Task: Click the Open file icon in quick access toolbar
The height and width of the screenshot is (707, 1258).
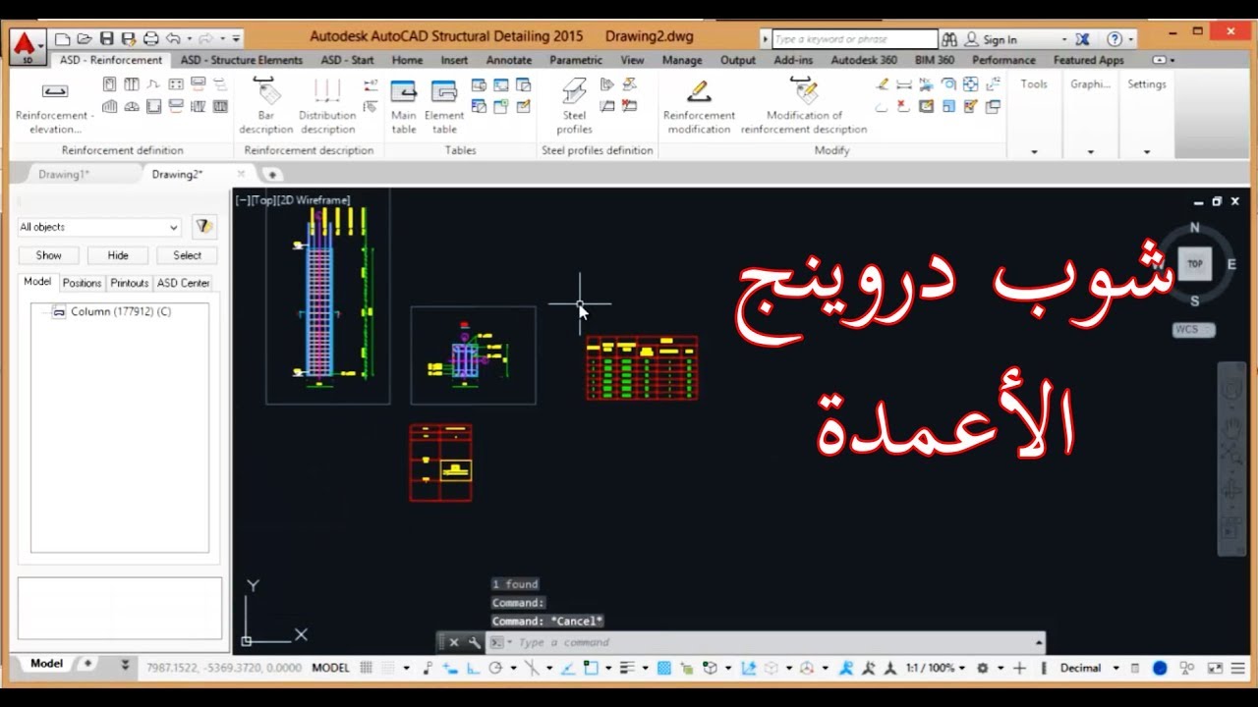Action: (85, 39)
